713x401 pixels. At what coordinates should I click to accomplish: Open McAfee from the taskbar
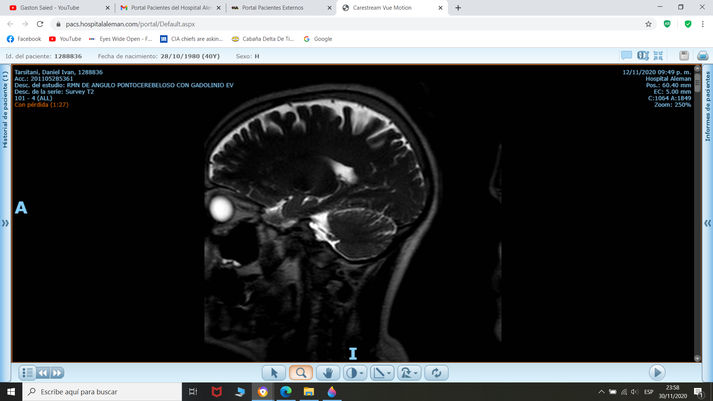[216, 392]
